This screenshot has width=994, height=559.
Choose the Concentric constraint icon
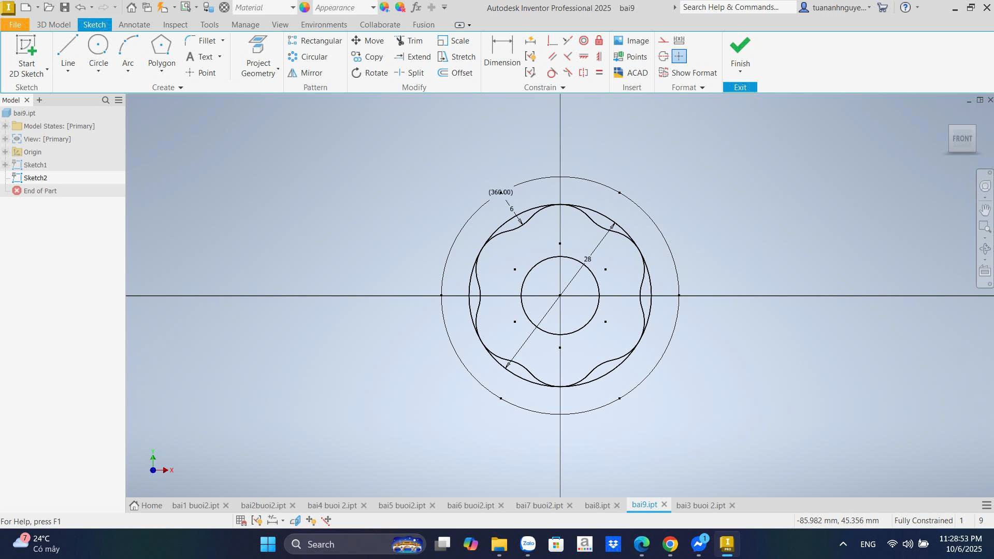coord(584,40)
